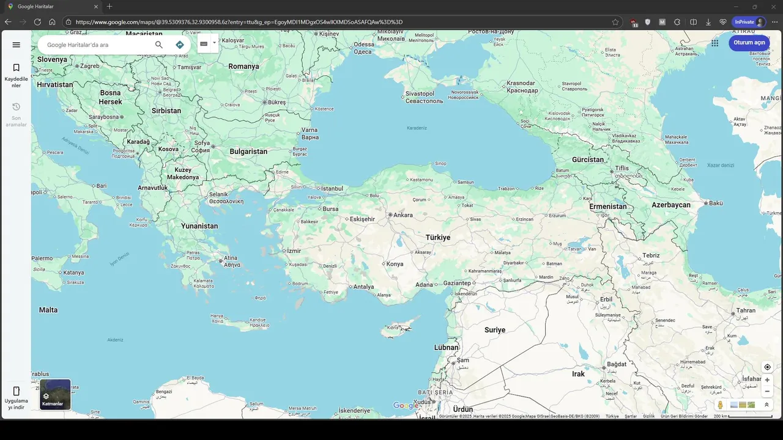783x440 pixels.
Task: Open the Extensions puzzle icon
Action: click(x=677, y=22)
